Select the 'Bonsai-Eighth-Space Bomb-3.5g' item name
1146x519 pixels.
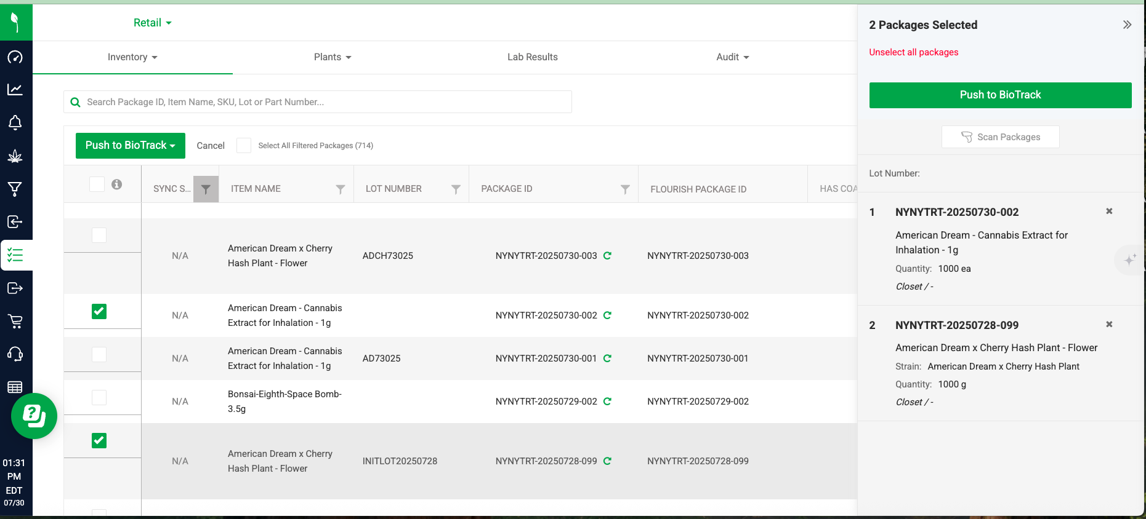click(284, 402)
